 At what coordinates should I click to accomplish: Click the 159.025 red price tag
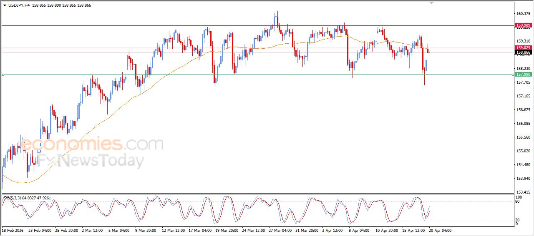pos(523,48)
